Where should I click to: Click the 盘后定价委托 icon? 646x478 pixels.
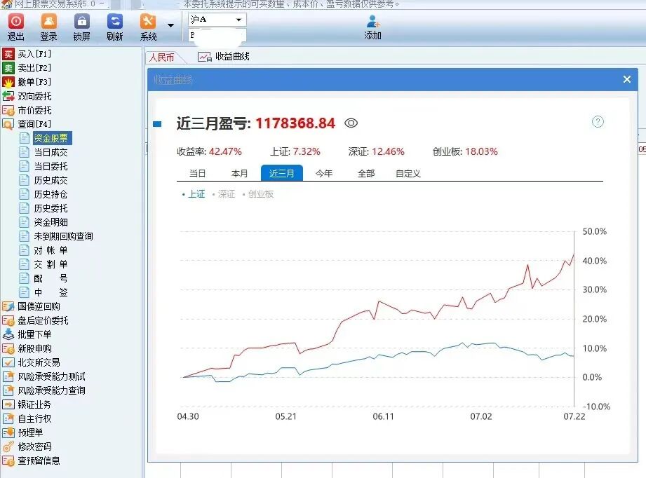coord(8,320)
